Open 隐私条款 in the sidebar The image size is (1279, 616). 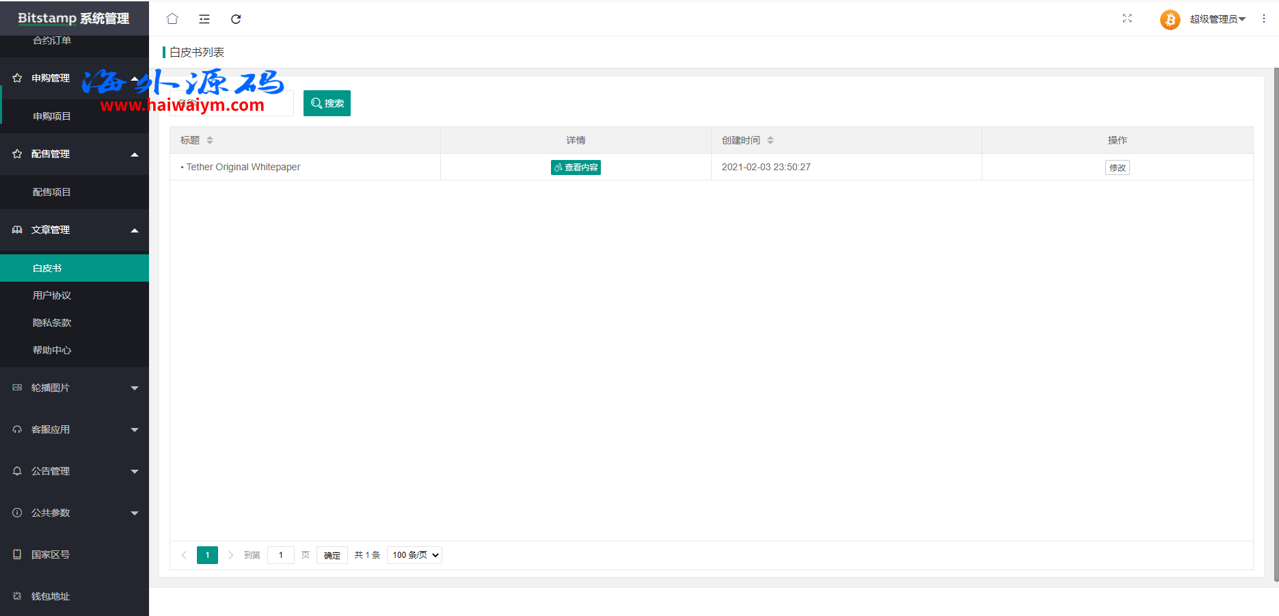[52, 323]
